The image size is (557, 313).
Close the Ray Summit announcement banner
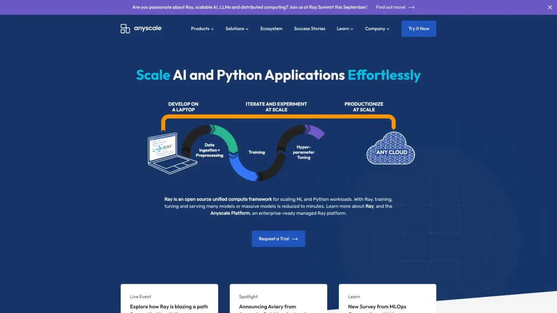550,7
